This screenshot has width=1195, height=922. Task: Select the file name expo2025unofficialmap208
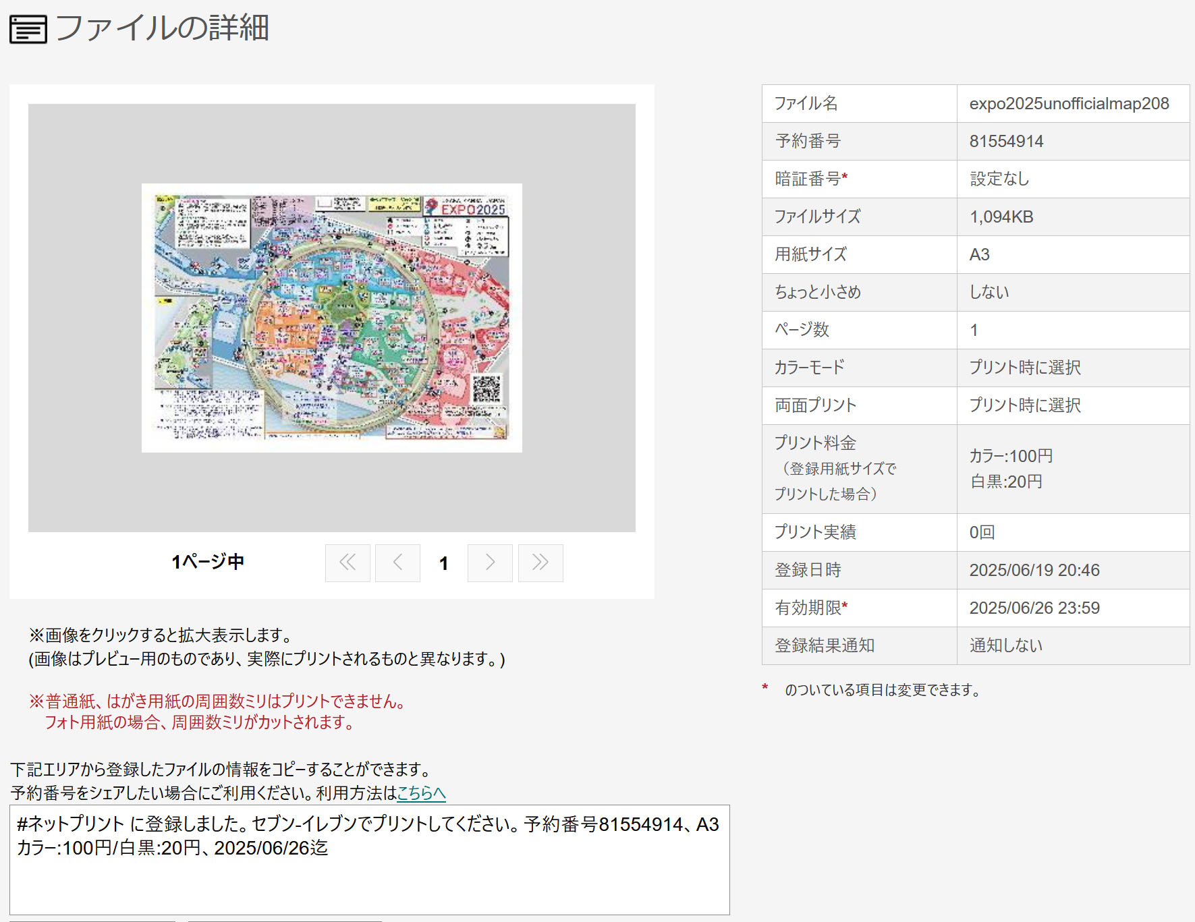pyautogui.click(x=1069, y=104)
